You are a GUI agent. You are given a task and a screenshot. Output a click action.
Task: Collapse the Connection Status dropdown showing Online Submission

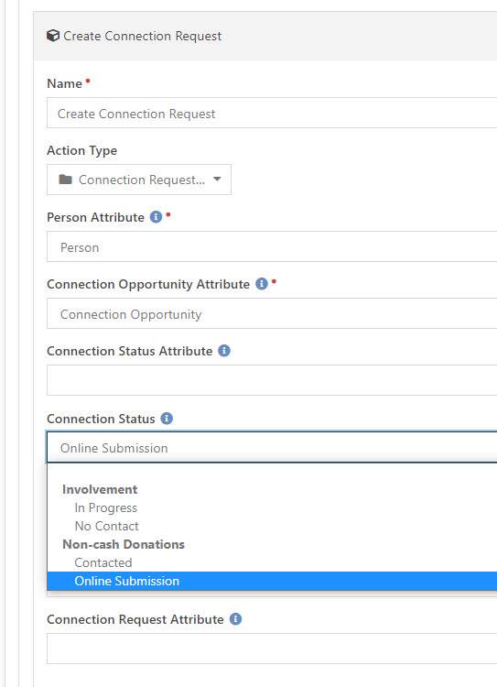click(x=272, y=447)
